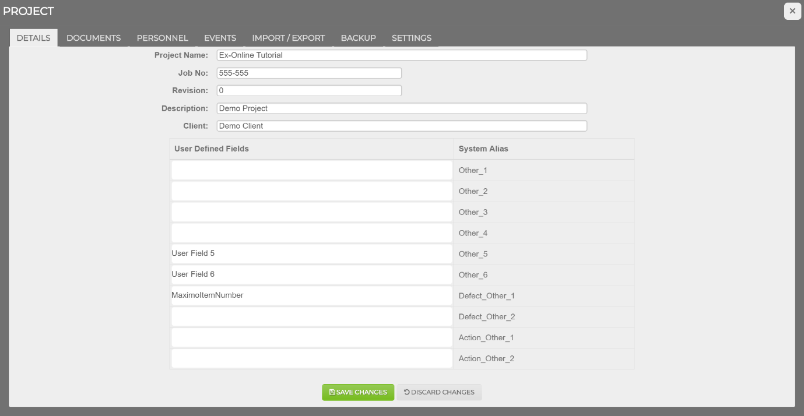Click the Revision input field

click(308, 91)
